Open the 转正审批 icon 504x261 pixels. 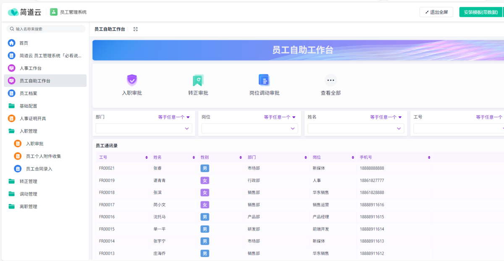(198, 80)
